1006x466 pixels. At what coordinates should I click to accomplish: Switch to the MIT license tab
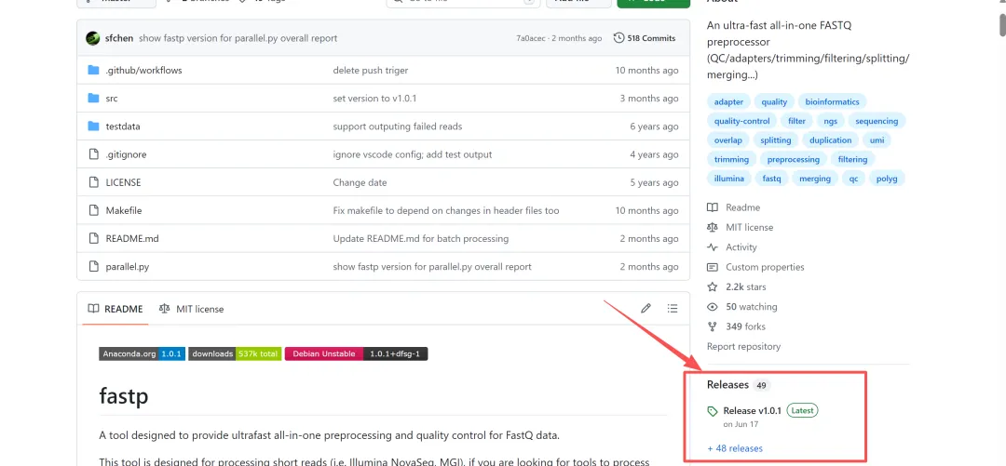(x=191, y=309)
